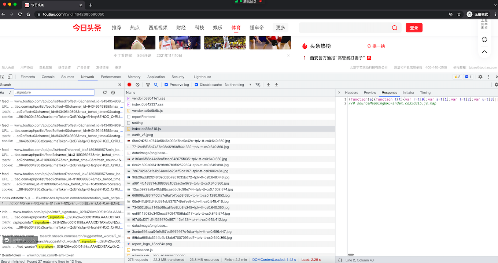Switch to the Elements tab
The image size is (498, 263).
point(28,77)
